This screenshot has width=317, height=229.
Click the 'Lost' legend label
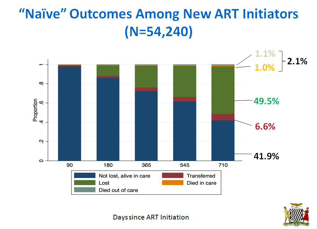tap(104, 183)
